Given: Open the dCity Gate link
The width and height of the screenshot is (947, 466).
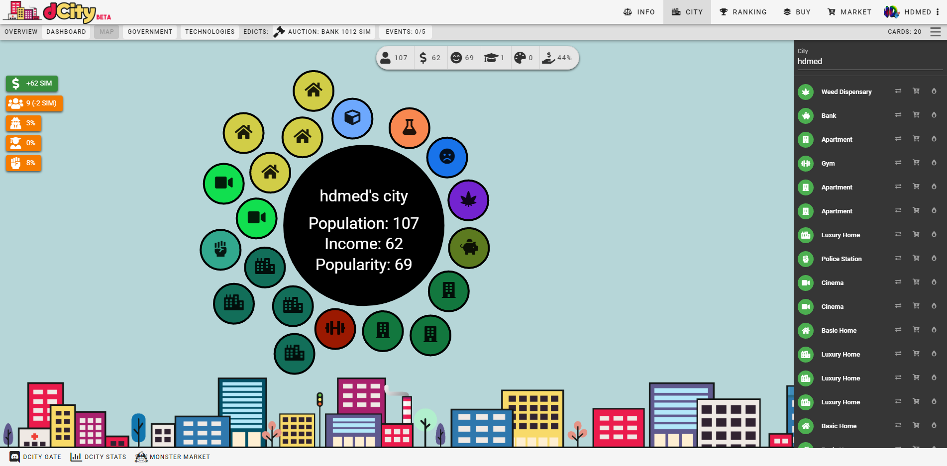Looking at the screenshot, I should coord(35,457).
